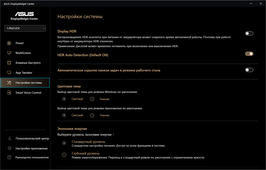
Task: Select Стандартный уровень power saving option
Action: point(64,143)
